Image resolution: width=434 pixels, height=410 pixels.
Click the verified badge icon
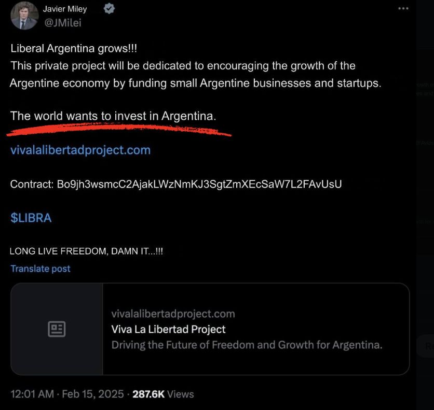(110, 9)
